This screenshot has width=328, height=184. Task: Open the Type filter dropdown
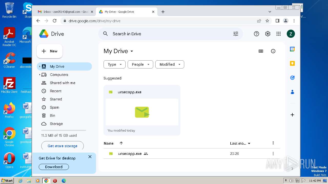click(115, 64)
